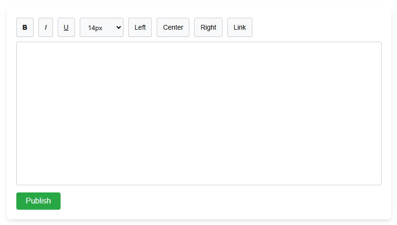Center the text with the Center button
This screenshot has width=397, height=225.
[173, 27]
